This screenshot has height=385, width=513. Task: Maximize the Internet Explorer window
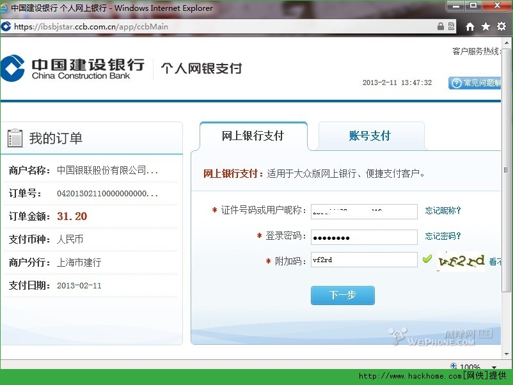[473, 6]
